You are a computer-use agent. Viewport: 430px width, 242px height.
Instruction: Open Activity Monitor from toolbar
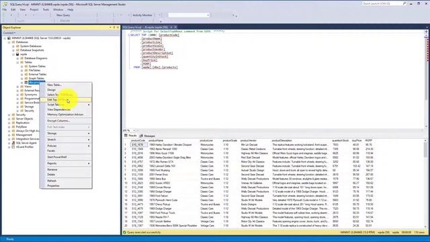pos(142,15)
